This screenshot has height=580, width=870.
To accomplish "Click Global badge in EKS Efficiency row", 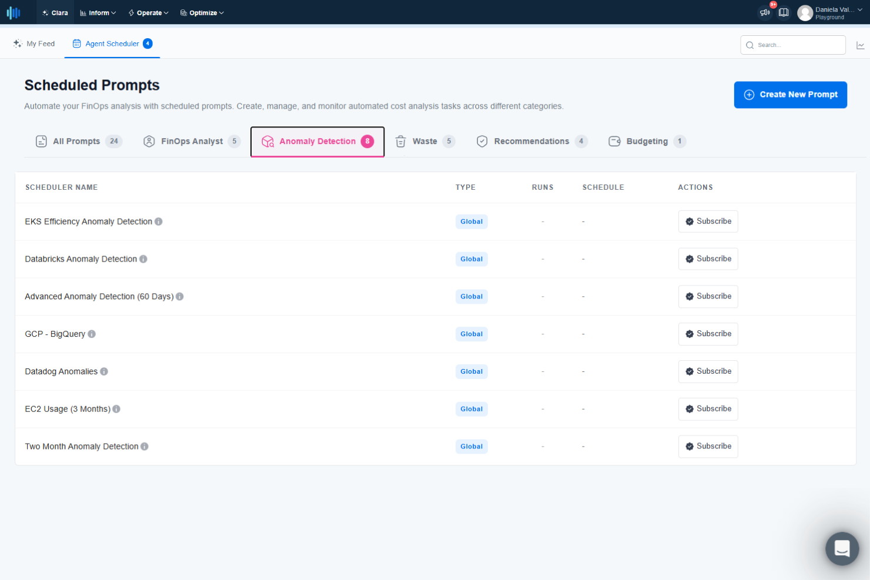I will click(x=471, y=222).
